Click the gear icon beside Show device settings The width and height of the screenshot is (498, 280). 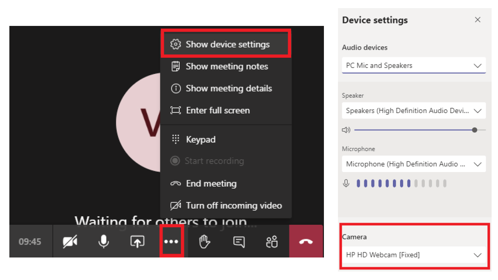(x=176, y=44)
